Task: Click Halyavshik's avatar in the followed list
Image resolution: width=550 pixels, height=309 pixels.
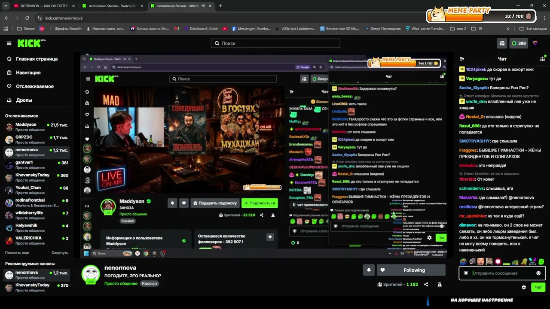Action: [x=9, y=228]
